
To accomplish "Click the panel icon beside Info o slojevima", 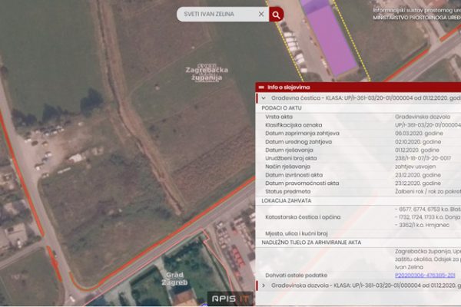I will 261,87.
